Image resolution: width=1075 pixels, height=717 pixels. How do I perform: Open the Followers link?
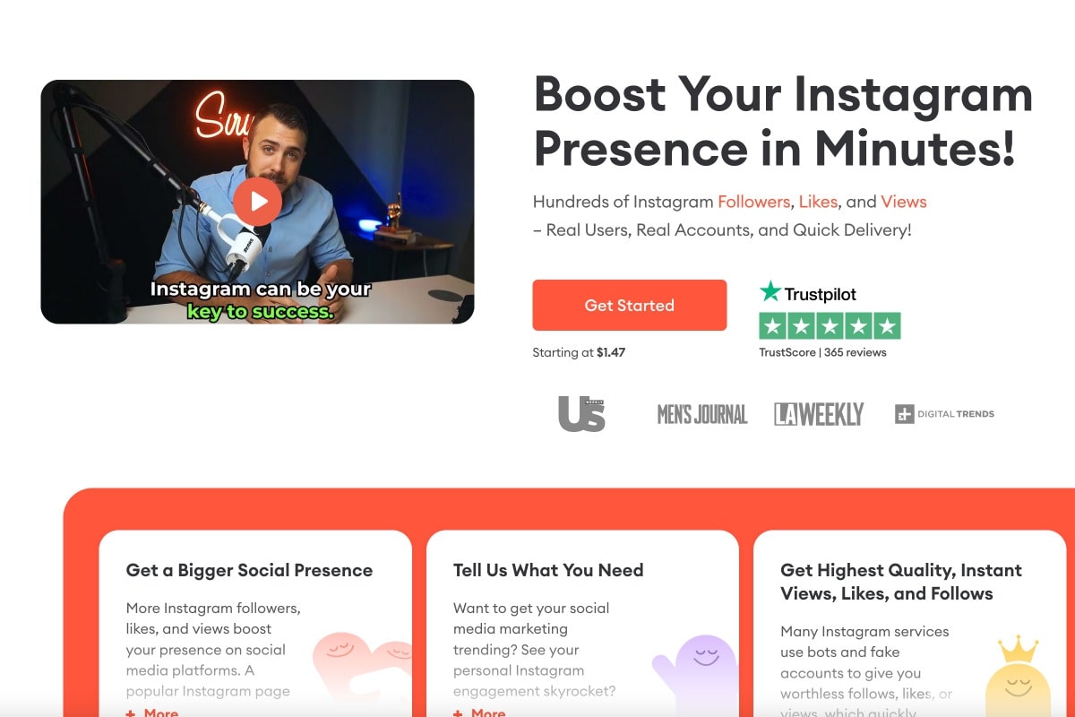753,202
